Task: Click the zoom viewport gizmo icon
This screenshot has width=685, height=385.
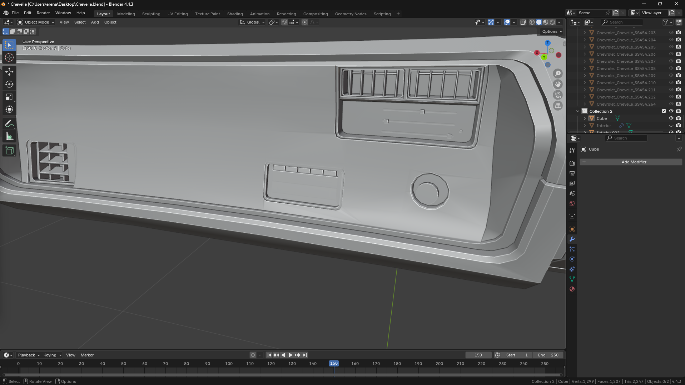Action: click(x=558, y=74)
